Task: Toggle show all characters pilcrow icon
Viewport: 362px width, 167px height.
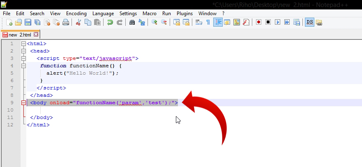Action: (208, 23)
